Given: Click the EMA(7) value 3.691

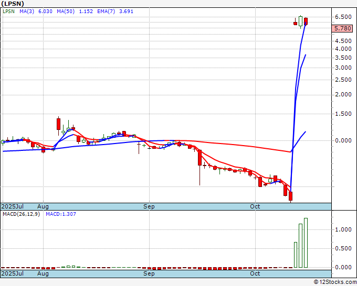Looking at the screenshot, I should point(127,12).
